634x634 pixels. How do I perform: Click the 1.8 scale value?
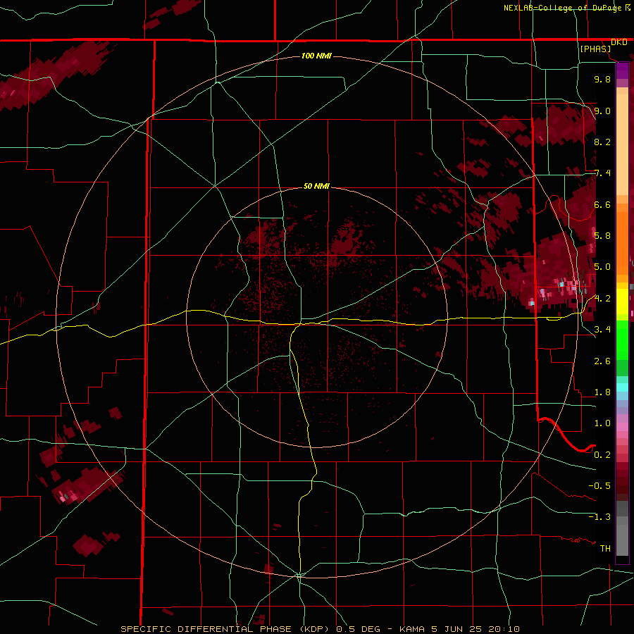coord(602,392)
